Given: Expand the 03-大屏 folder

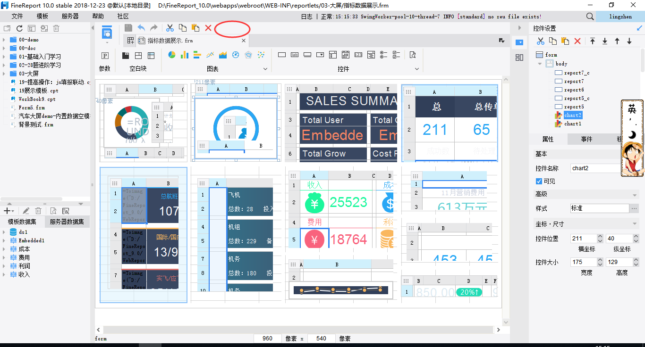Looking at the screenshot, I should (x=4, y=74).
